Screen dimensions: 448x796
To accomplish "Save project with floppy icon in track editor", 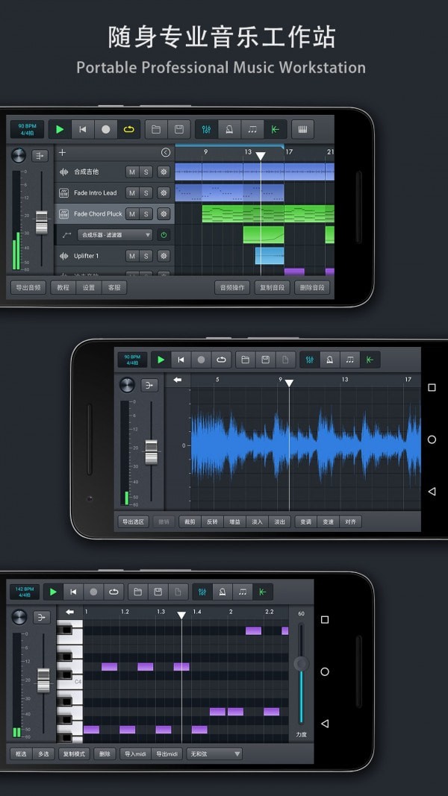I will pyautogui.click(x=178, y=130).
